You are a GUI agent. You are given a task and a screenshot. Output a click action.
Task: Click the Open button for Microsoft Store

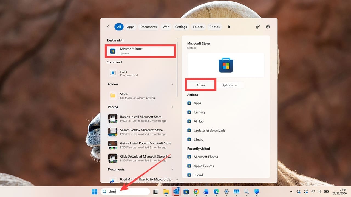coord(201,85)
